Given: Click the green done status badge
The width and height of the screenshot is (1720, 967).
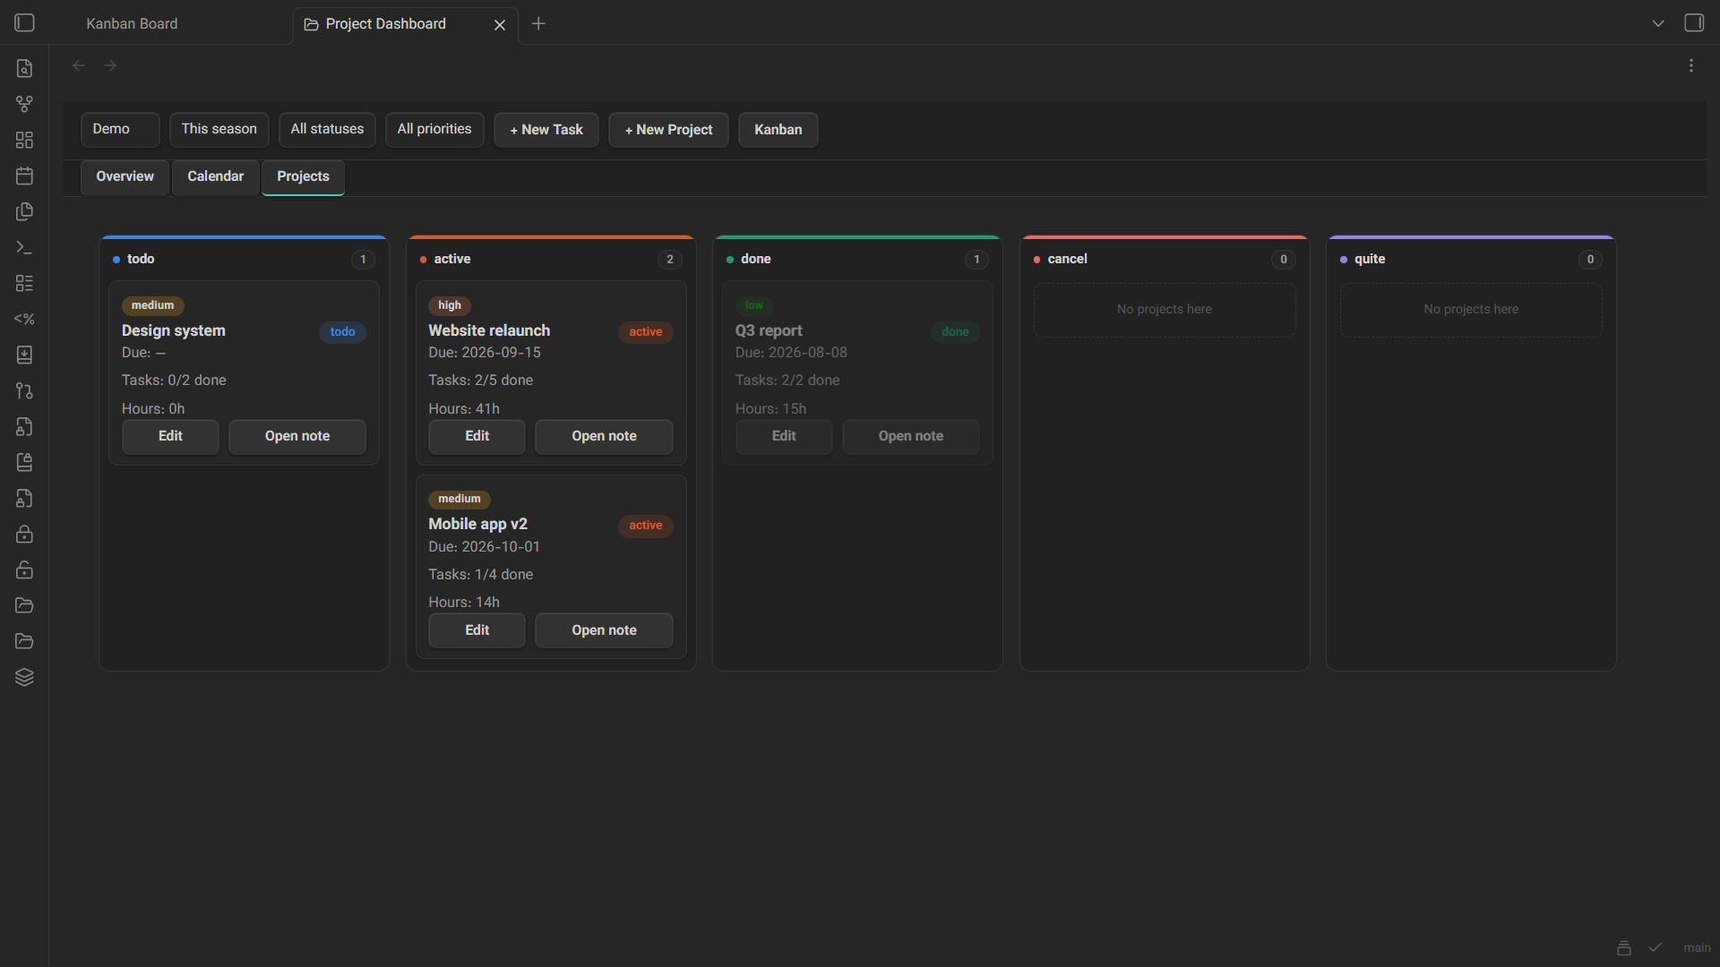Looking at the screenshot, I should pos(955,332).
